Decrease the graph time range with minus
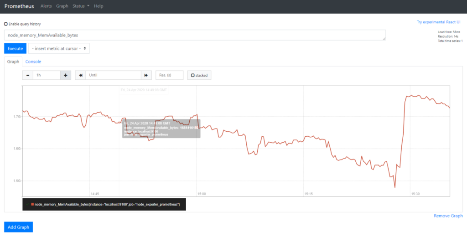 coord(27,75)
